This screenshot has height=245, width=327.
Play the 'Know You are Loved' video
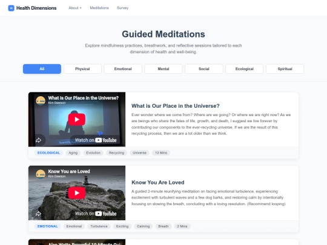[x=77, y=193]
